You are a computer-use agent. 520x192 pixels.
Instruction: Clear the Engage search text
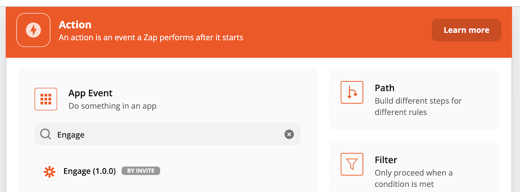[289, 134]
